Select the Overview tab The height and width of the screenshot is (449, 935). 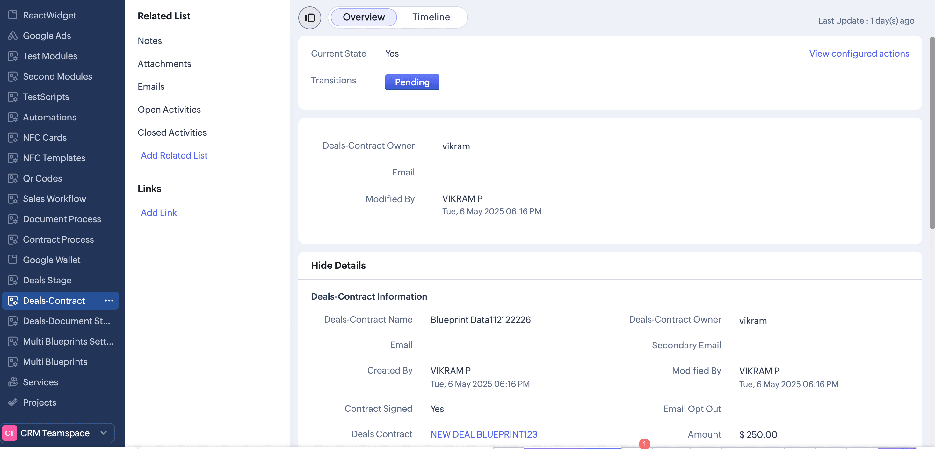363,17
